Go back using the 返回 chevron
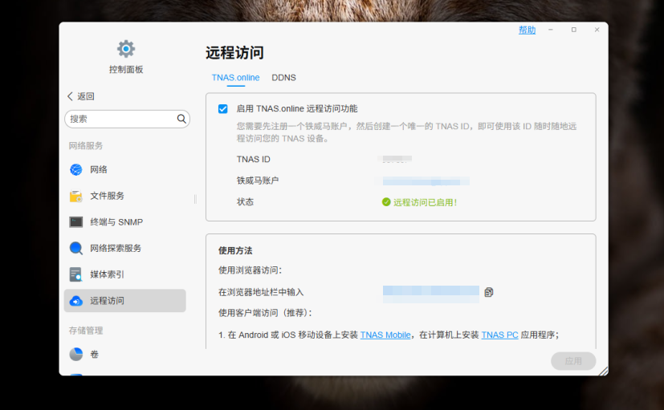The image size is (664, 410). pyautogui.click(x=71, y=96)
